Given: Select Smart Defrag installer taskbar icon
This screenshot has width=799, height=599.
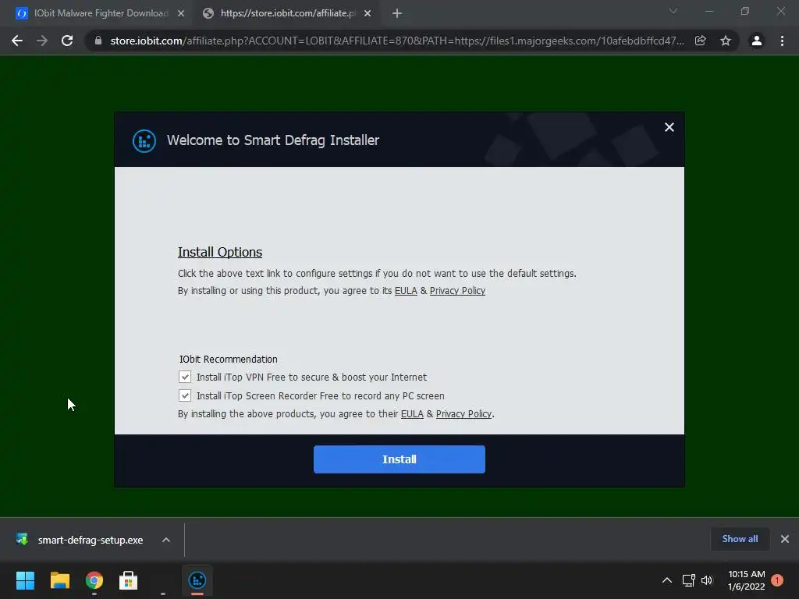Looking at the screenshot, I should click(197, 580).
